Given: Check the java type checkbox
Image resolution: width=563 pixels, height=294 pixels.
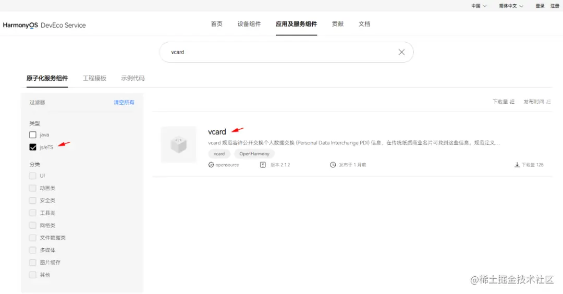Looking at the screenshot, I should pos(33,135).
